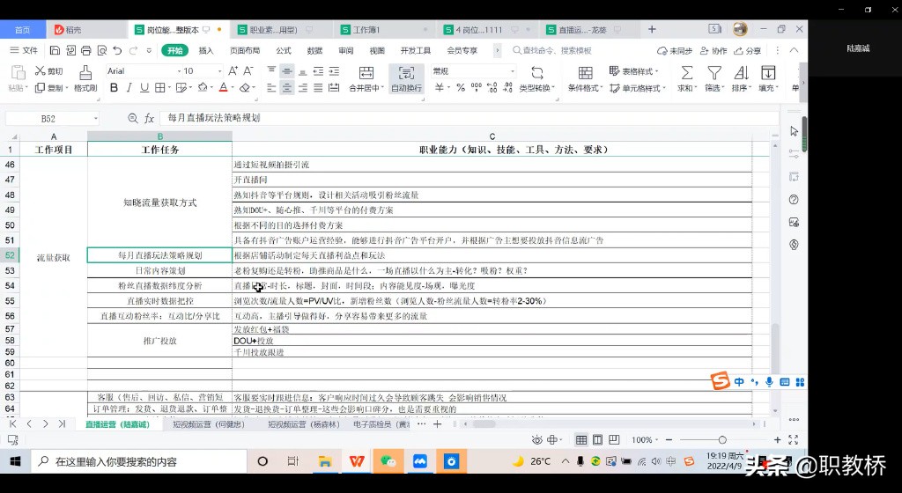This screenshot has height=493, width=902.
Task: Click the Cut (剪切) button
Action: [49, 70]
